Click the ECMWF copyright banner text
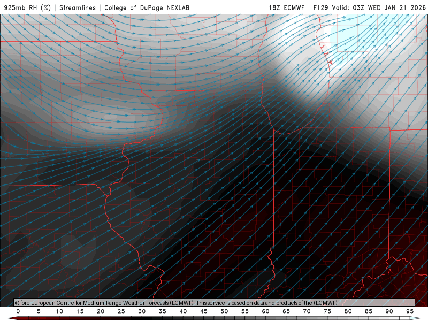 pos(176,303)
